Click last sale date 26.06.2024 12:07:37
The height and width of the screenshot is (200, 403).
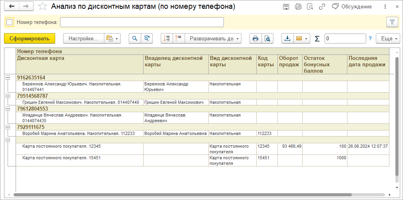coord(368,149)
